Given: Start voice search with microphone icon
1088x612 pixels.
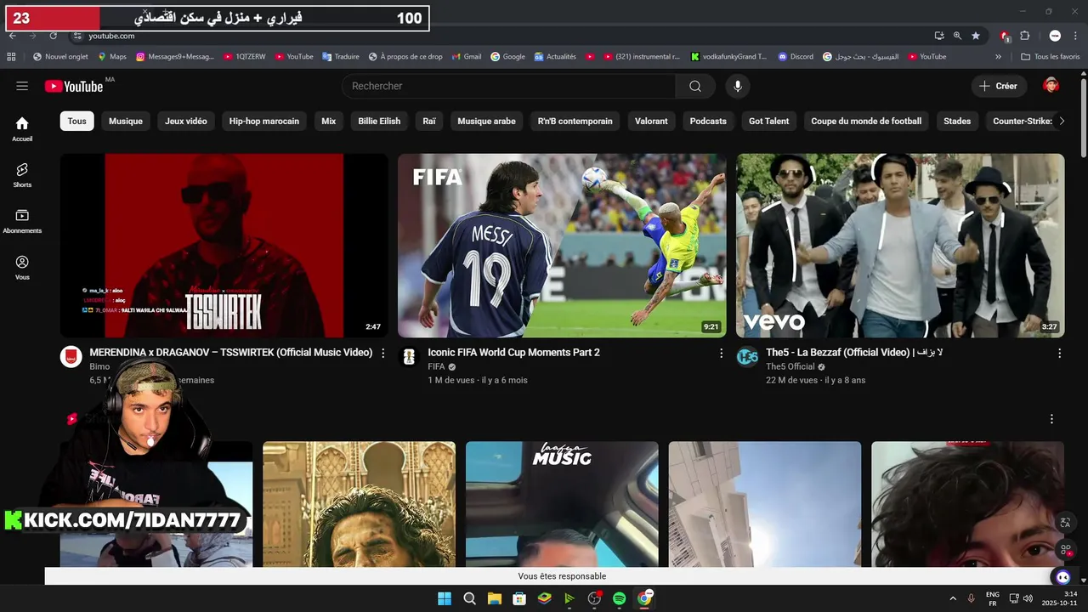Looking at the screenshot, I should click(x=738, y=86).
